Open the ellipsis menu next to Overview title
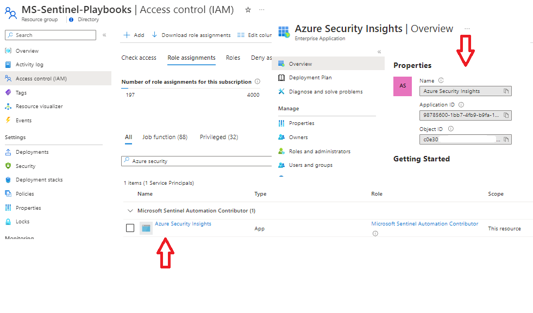533x313 pixels. tap(467, 28)
